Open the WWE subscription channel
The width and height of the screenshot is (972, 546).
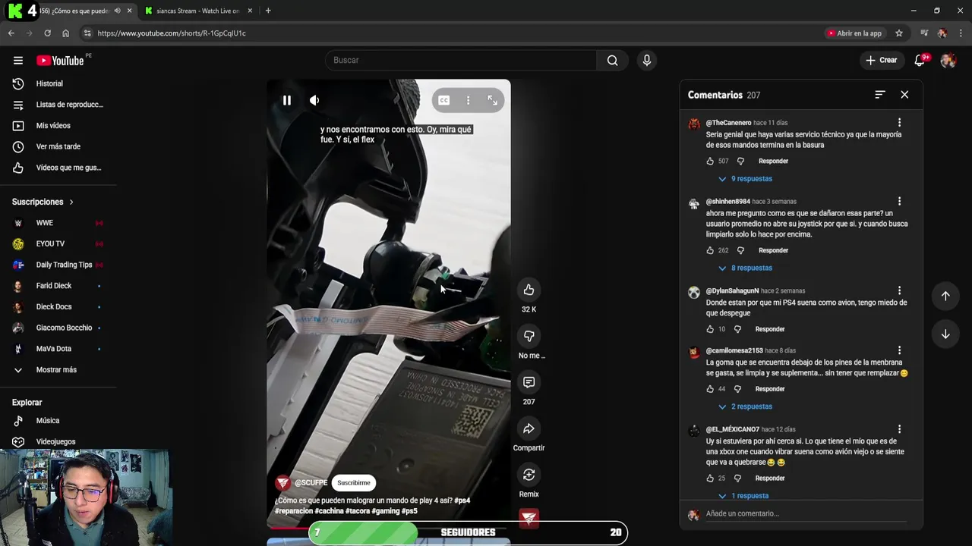click(x=58, y=223)
